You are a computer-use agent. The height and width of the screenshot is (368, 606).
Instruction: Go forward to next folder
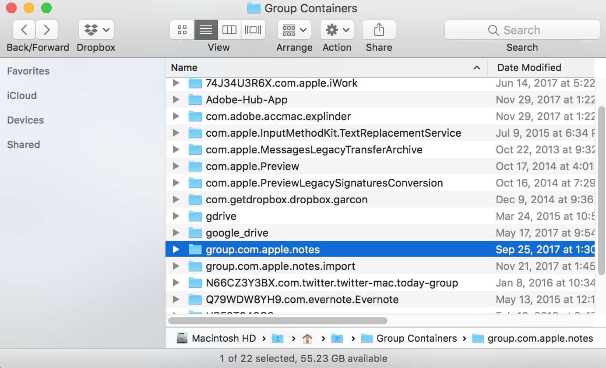pos(47,30)
